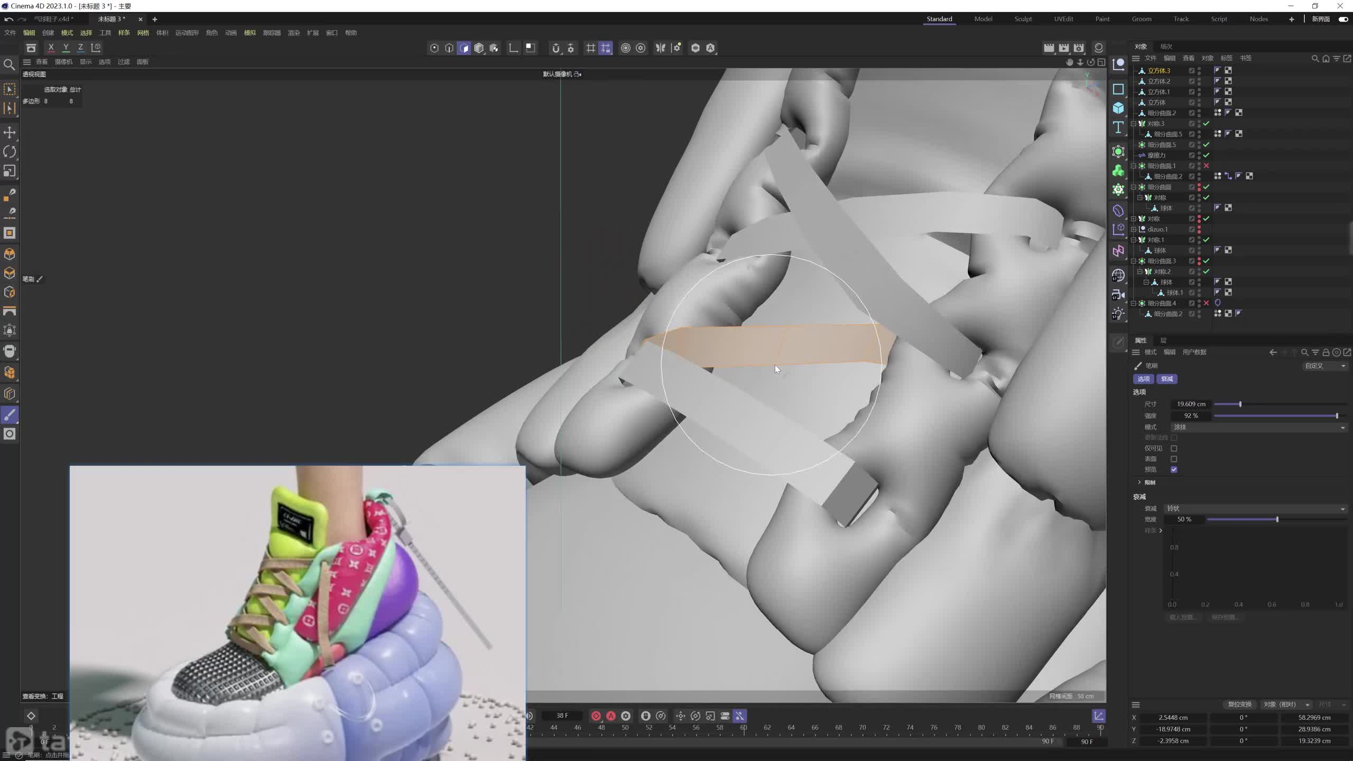Click the 保存预置 button

click(x=1225, y=617)
